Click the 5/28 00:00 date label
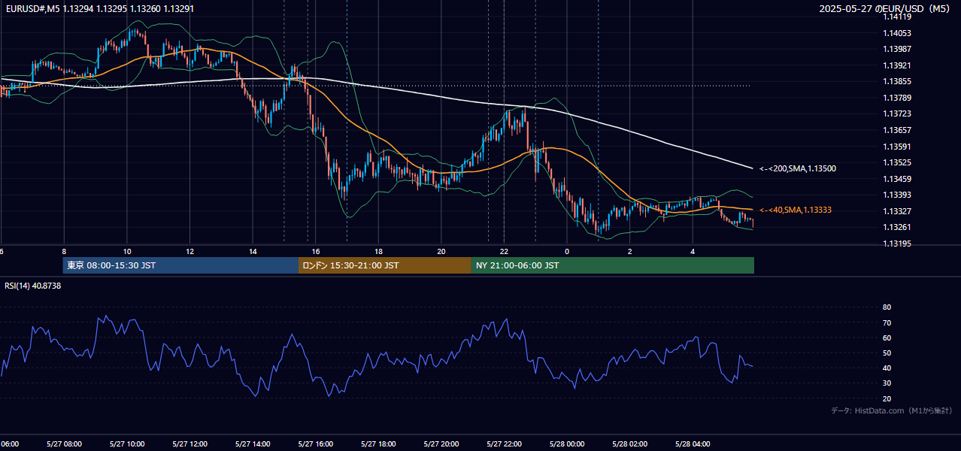Viewport: 961px width, 451px height. click(567, 443)
